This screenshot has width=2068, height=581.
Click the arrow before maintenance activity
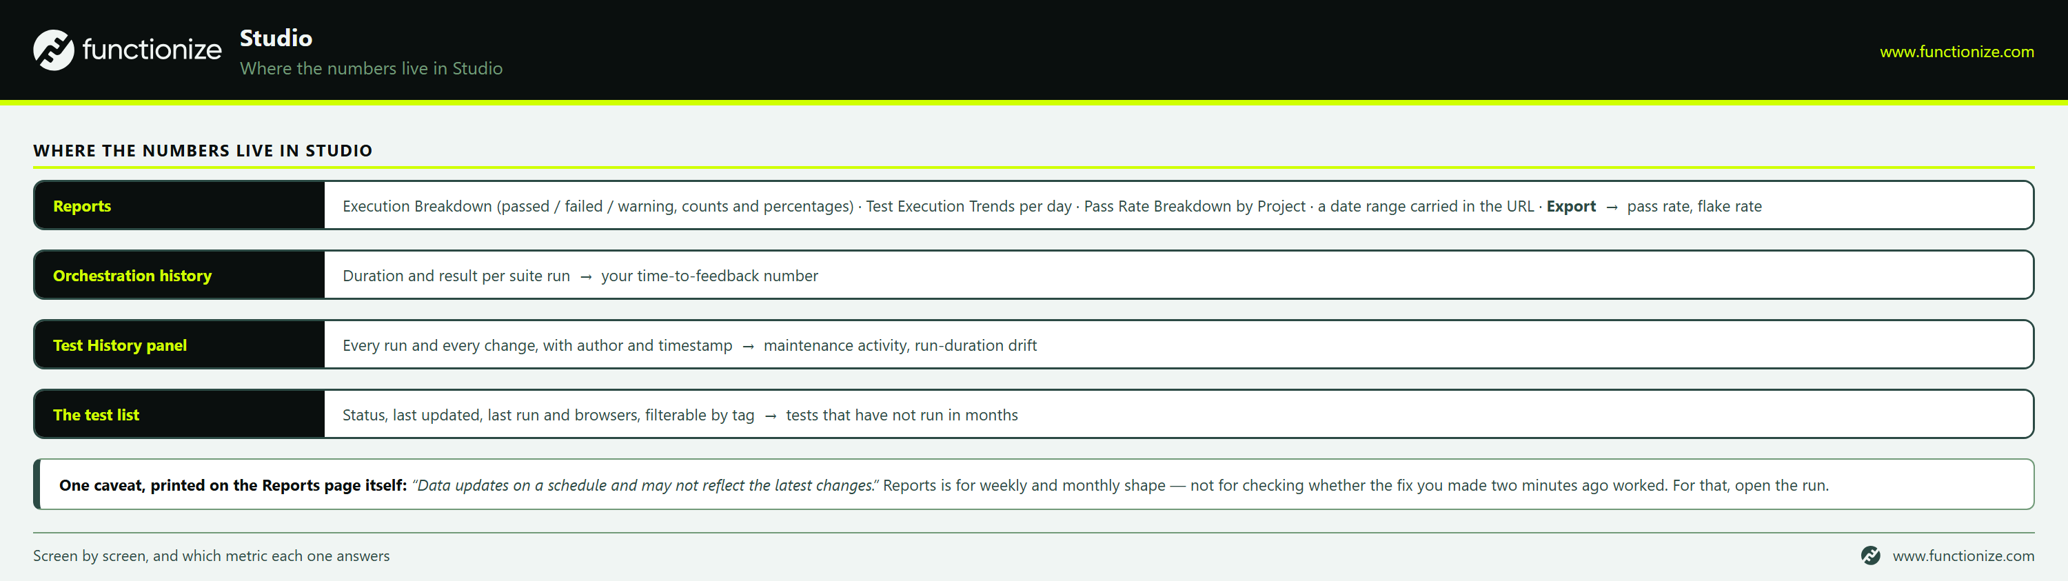747,347
